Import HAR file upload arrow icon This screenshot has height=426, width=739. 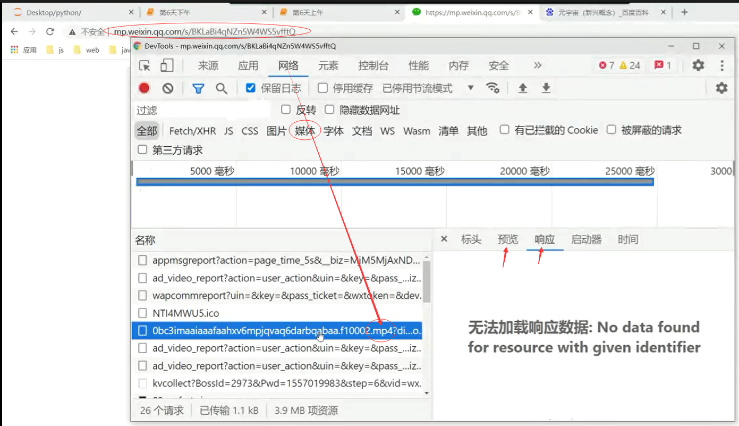coord(523,88)
